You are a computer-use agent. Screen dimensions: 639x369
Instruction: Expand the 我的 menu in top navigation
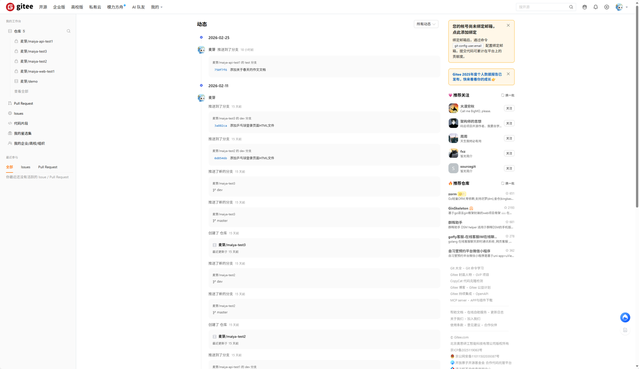157,7
